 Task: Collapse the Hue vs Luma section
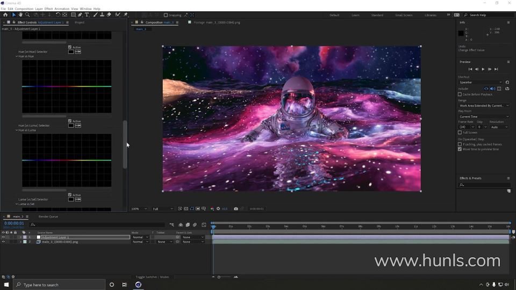coord(17,130)
